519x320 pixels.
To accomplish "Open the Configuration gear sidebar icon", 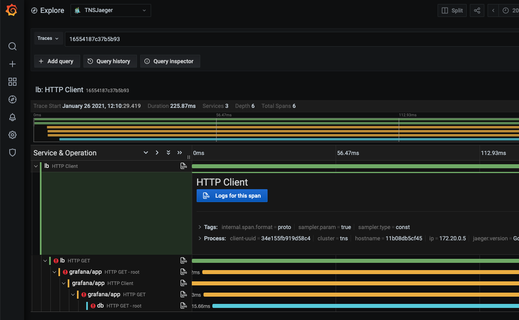I will (12, 135).
